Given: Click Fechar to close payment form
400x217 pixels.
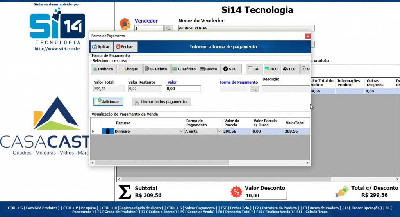Looking at the screenshot, I should (x=124, y=47).
